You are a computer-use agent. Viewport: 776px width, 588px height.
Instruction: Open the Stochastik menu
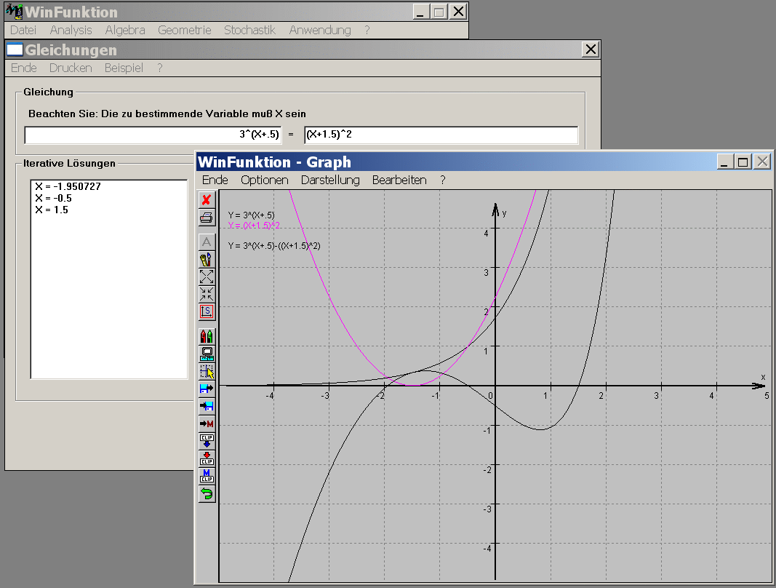click(250, 31)
